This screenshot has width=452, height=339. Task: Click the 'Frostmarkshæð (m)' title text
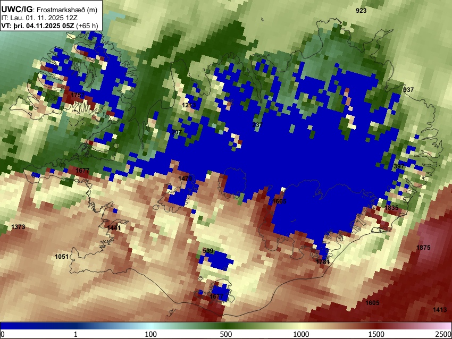67,10
